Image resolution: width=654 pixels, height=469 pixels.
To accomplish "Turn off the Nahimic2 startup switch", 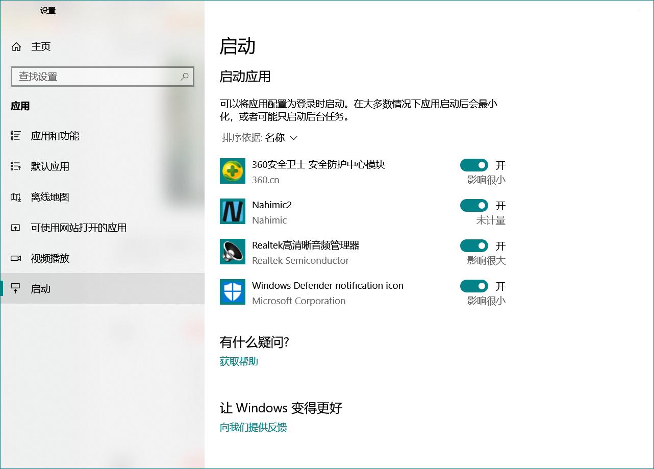I will 474,205.
